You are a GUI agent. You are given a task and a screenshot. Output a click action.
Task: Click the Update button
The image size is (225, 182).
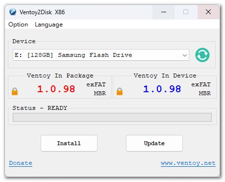tap(154, 143)
